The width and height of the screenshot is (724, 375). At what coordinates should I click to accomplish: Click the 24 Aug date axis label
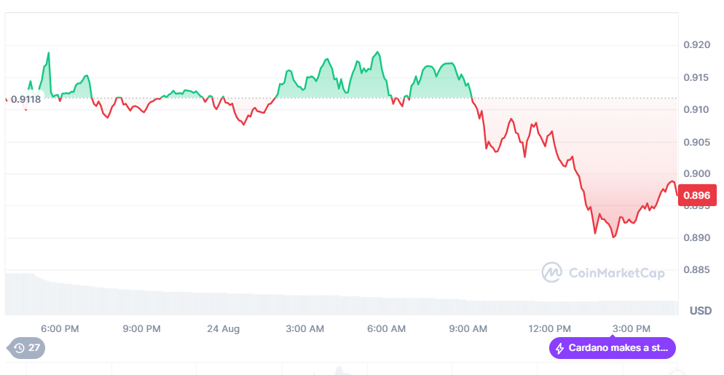click(224, 328)
